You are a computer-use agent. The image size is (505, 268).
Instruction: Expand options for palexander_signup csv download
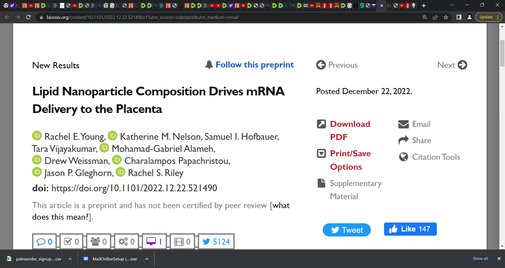70,259
